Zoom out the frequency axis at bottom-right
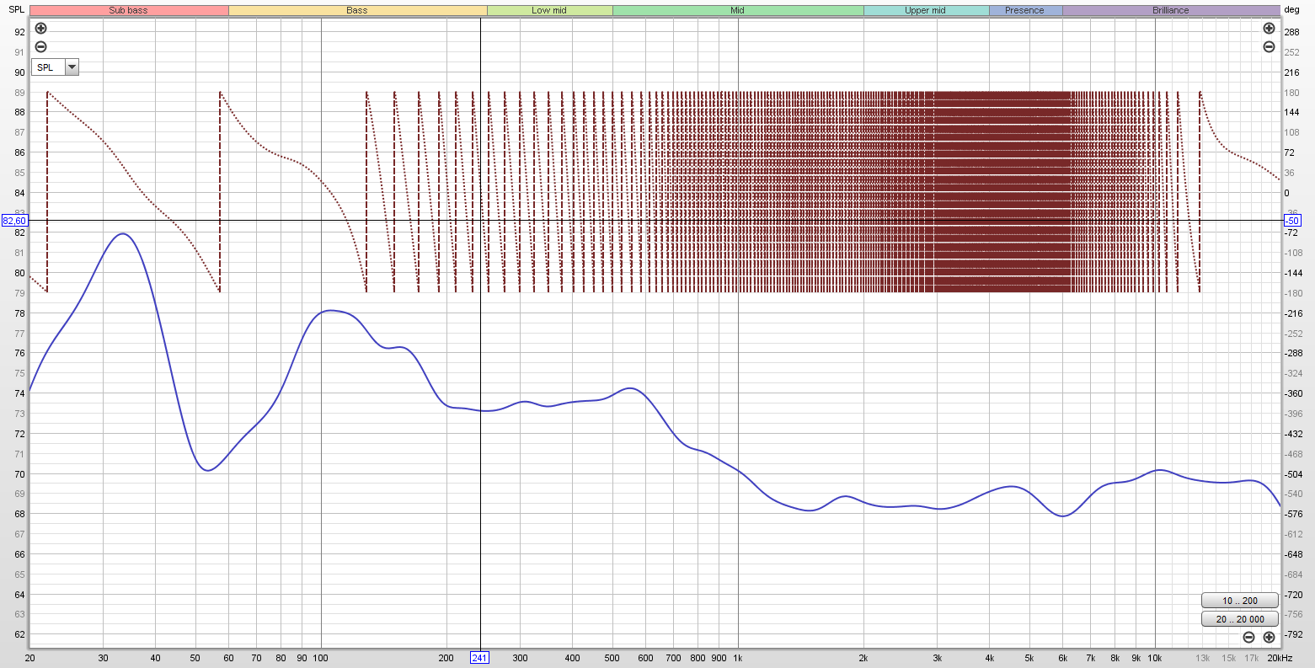 tap(1248, 638)
